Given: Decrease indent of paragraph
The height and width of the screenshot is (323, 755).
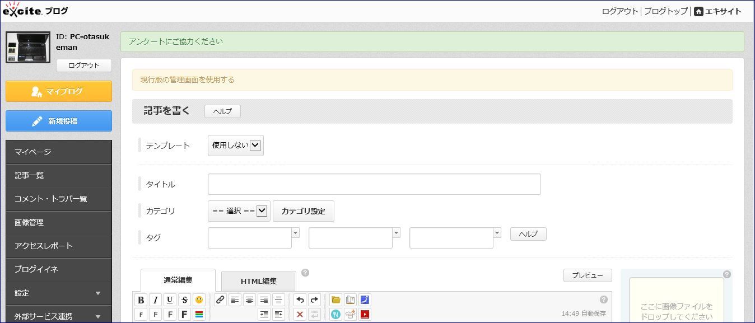Looking at the screenshot, I should (x=278, y=315).
